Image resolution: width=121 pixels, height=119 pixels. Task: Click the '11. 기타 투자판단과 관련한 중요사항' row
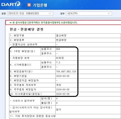[33, 116]
